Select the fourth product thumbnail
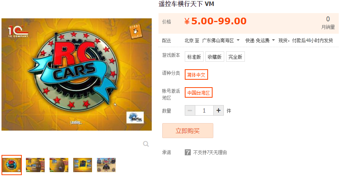Screen dimensions: 341x177 [83, 165]
